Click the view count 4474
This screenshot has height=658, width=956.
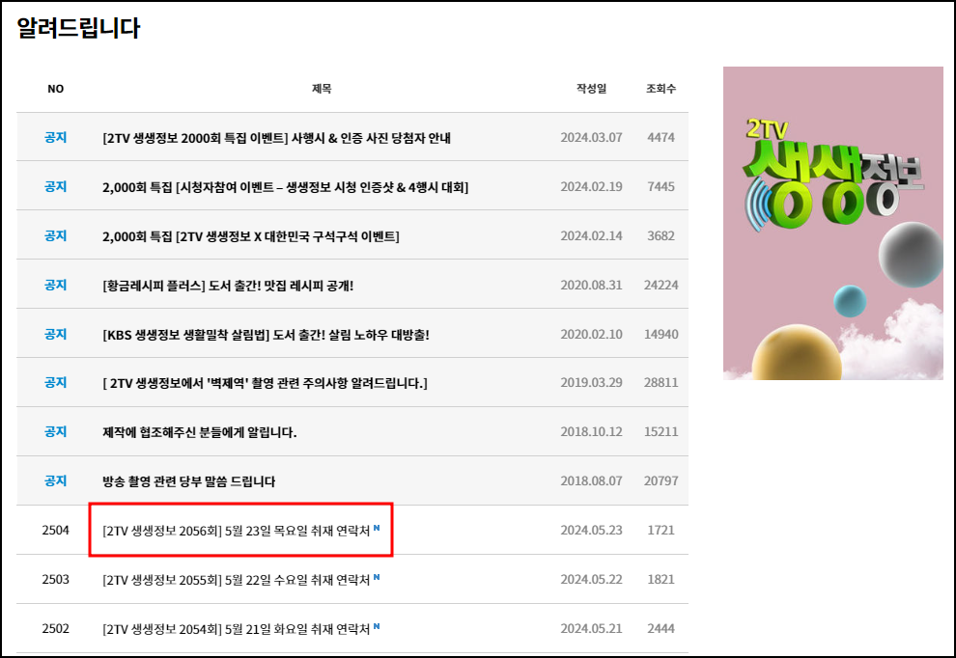click(x=661, y=138)
